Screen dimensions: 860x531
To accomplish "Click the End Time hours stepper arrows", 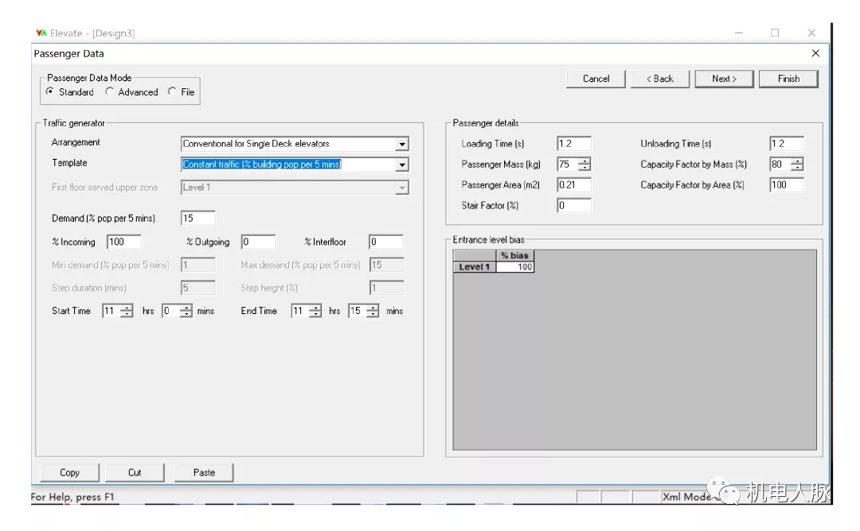I will [315, 311].
